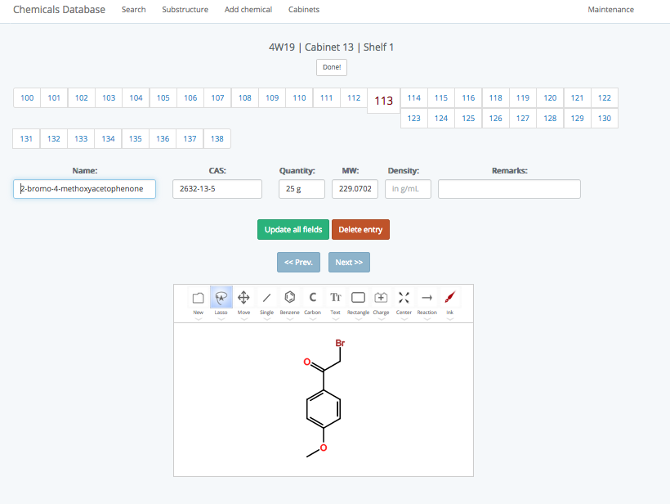Click the Update all fields button

coord(293,230)
